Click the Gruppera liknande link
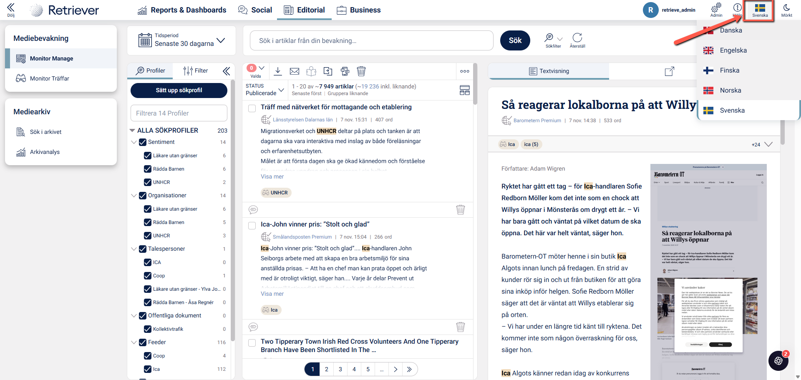This screenshot has height=380, width=801. [348, 93]
